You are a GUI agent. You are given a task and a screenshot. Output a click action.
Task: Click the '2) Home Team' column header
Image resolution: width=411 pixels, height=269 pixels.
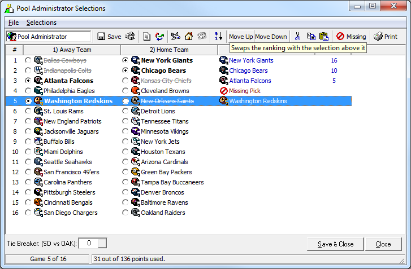pyautogui.click(x=169, y=50)
